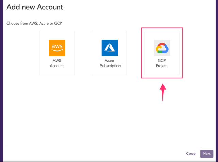This screenshot has width=218, height=162.
Task: Choose the Azure Subscription label
Action: (110, 63)
